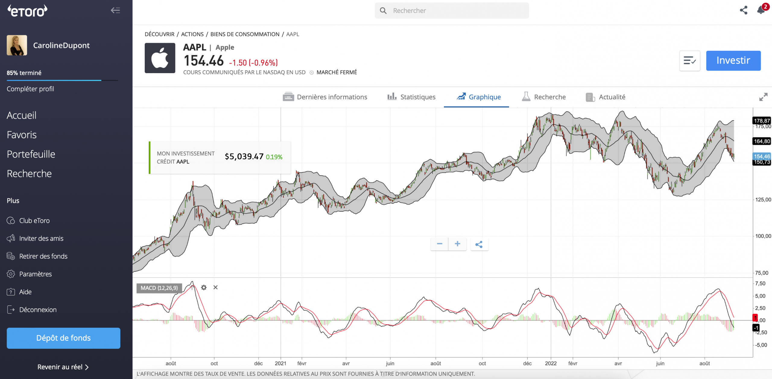Viewport: 772px width, 379px height.
Task: Open CarolineDupont profile avatar
Action: [17, 45]
